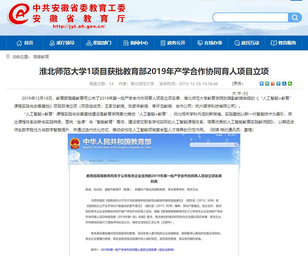Open 政民互动 menu item
Image resolution: width=308 pixels, height=256 pixels.
point(247,43)
